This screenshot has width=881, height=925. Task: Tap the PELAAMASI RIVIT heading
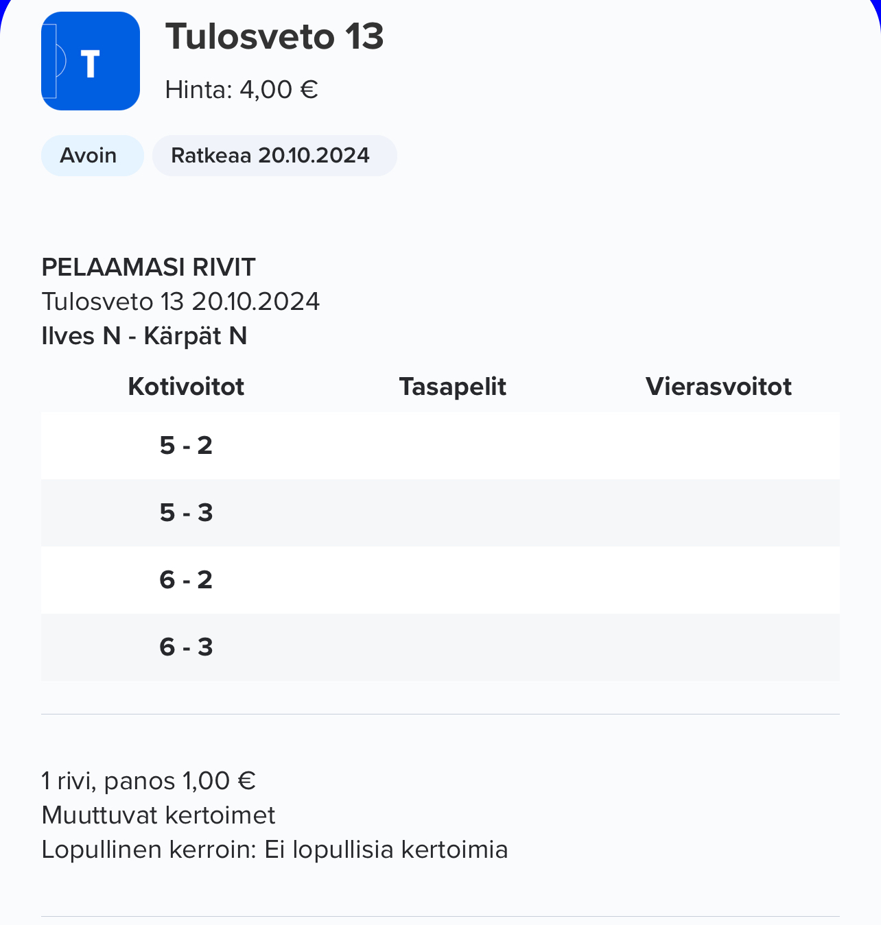tap(148, 267)
